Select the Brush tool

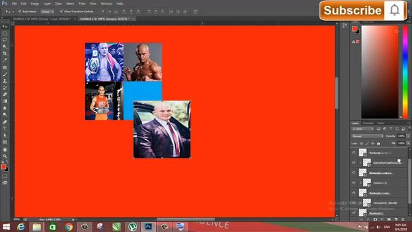click(5, 75)
